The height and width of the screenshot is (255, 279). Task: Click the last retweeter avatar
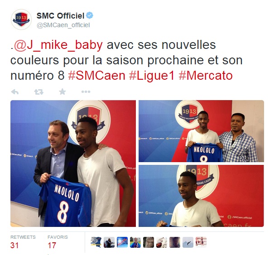201,242
